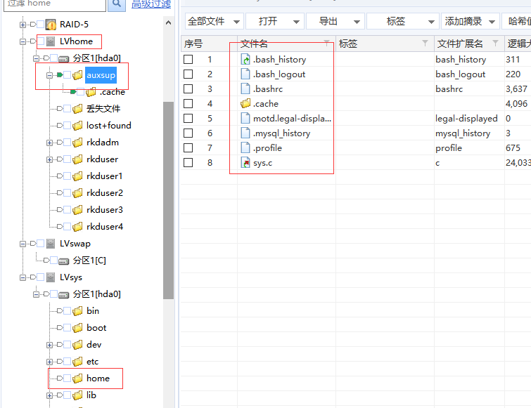
Task: Click the rkduser2 folder icon
Action: [x=77, y=193]
